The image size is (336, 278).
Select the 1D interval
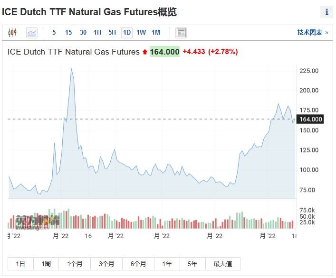(x=126, y=33)
